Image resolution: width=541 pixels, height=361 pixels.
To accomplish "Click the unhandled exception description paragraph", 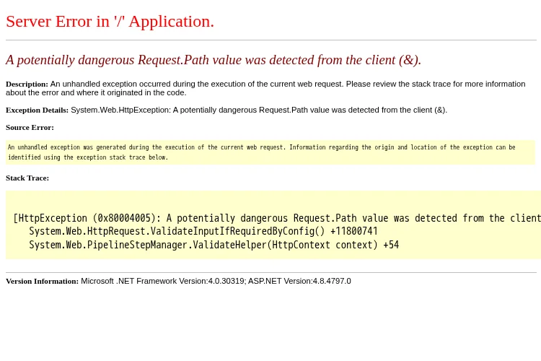I will [265, 88].
